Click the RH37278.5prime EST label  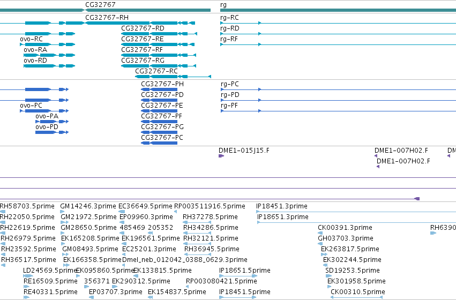point(210,217)
